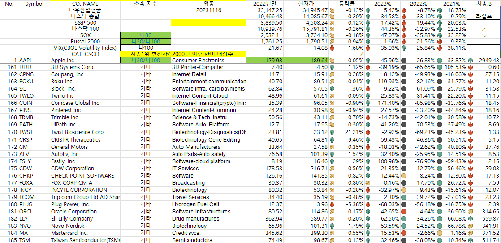Image resolution: width=501 pixels, height=243 pixels.
Task: Click the 'TWLO' symbol cell
Action: pos(34,96)
